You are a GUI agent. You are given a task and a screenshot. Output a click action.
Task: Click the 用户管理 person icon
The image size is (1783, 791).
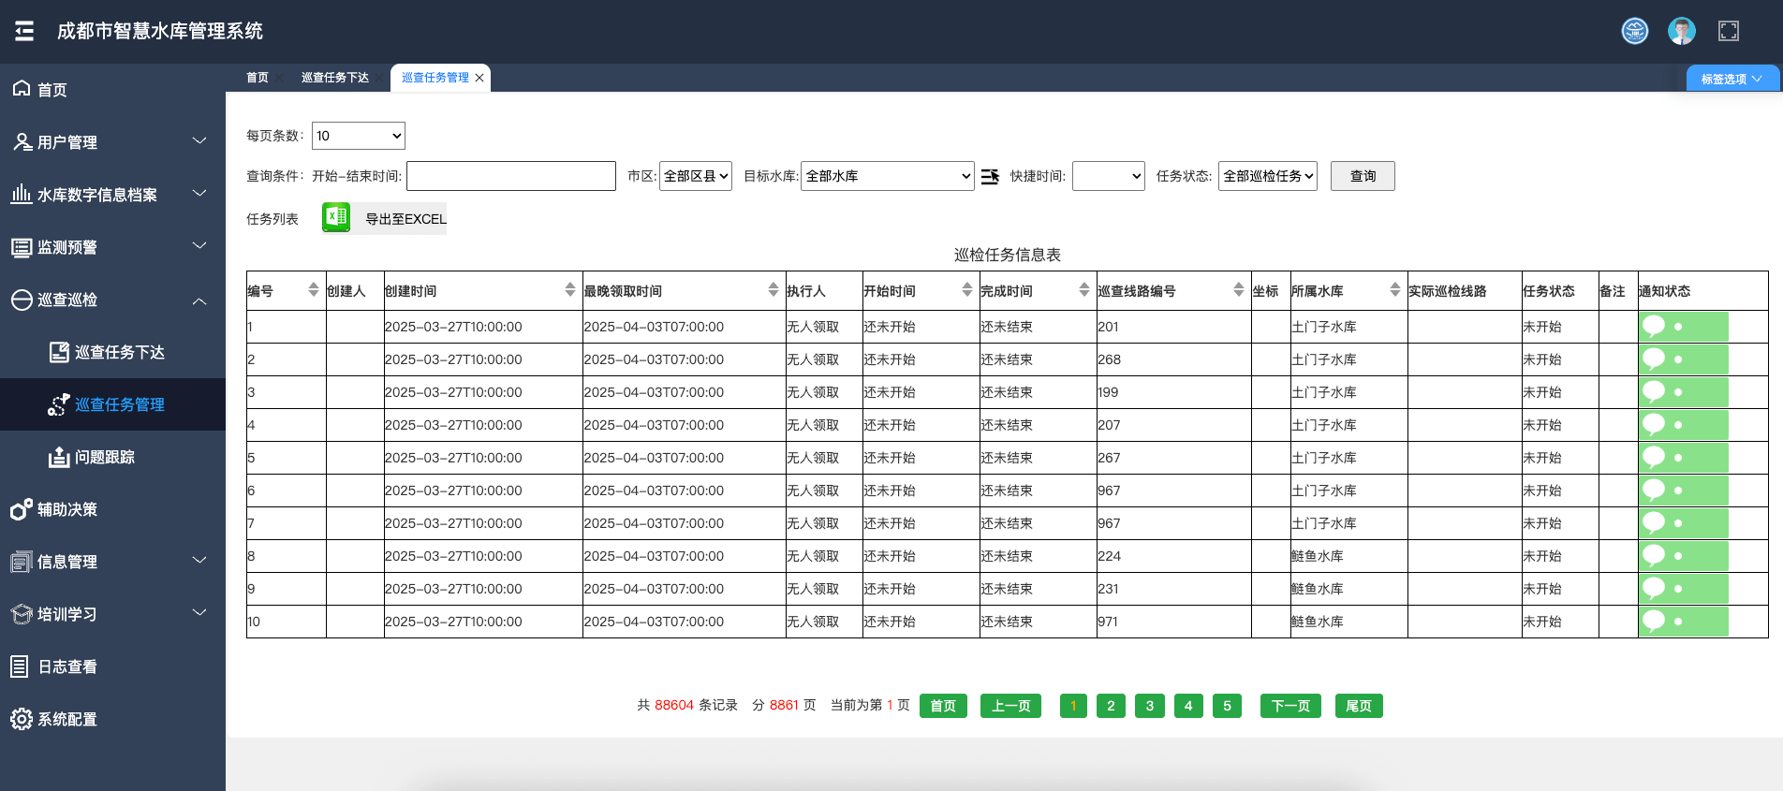[22, 141]
